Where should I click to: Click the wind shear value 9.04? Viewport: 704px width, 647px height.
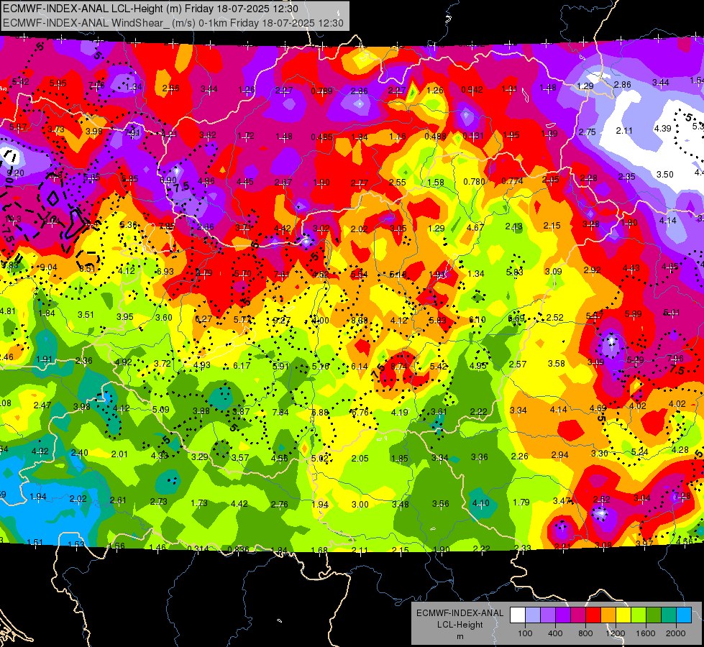click(x=48, y=267)
